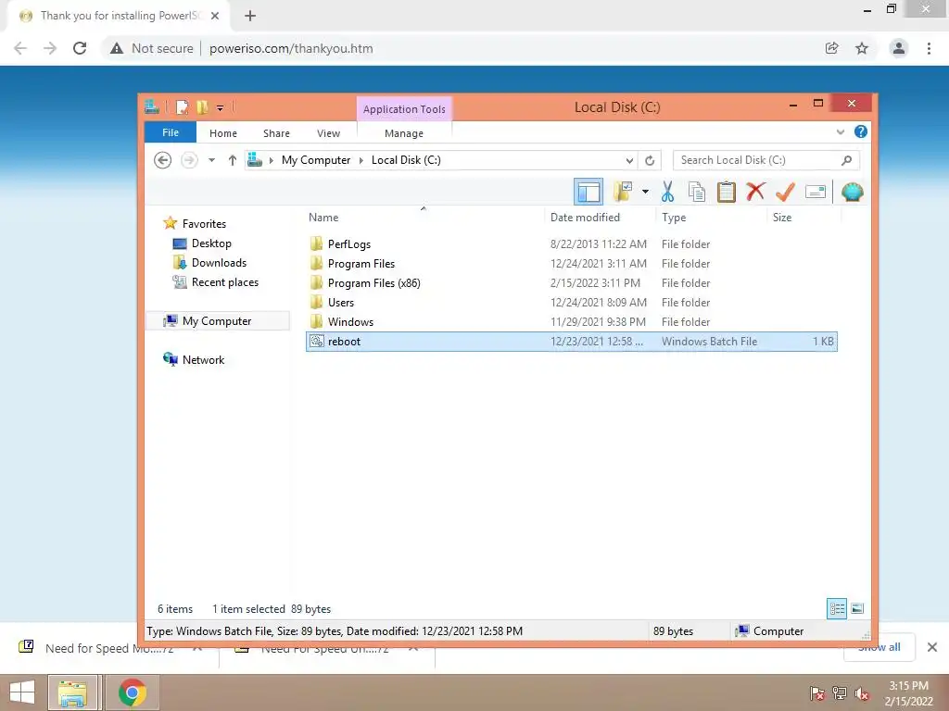Open Classic Shell settings shell icon
This screenshot has width=949, height=711.
[853, 193]
